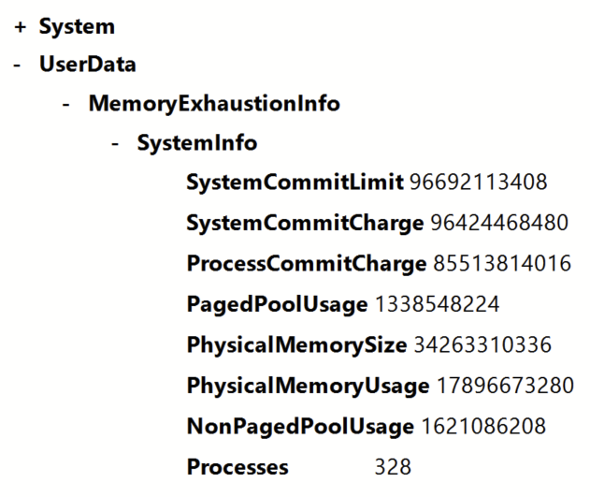Select the UserData tree label
590x497 pixels.
[88, 64]
